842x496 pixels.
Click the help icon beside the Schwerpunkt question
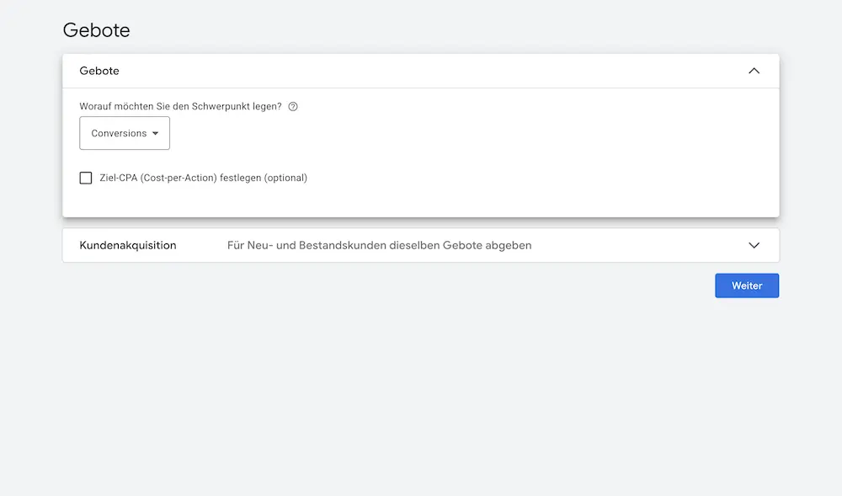293,107
